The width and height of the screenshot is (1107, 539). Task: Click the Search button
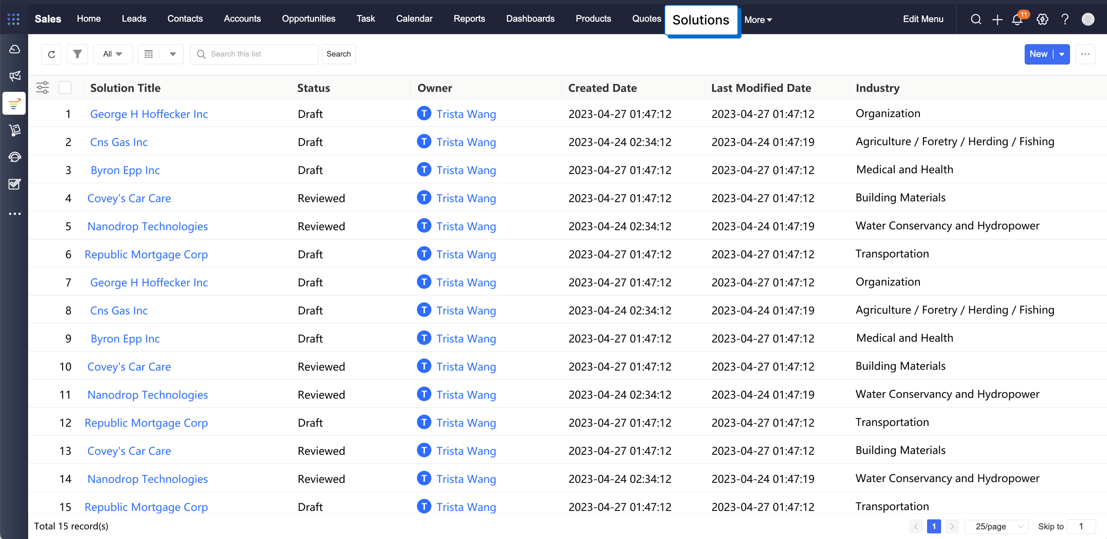point(338,54)
